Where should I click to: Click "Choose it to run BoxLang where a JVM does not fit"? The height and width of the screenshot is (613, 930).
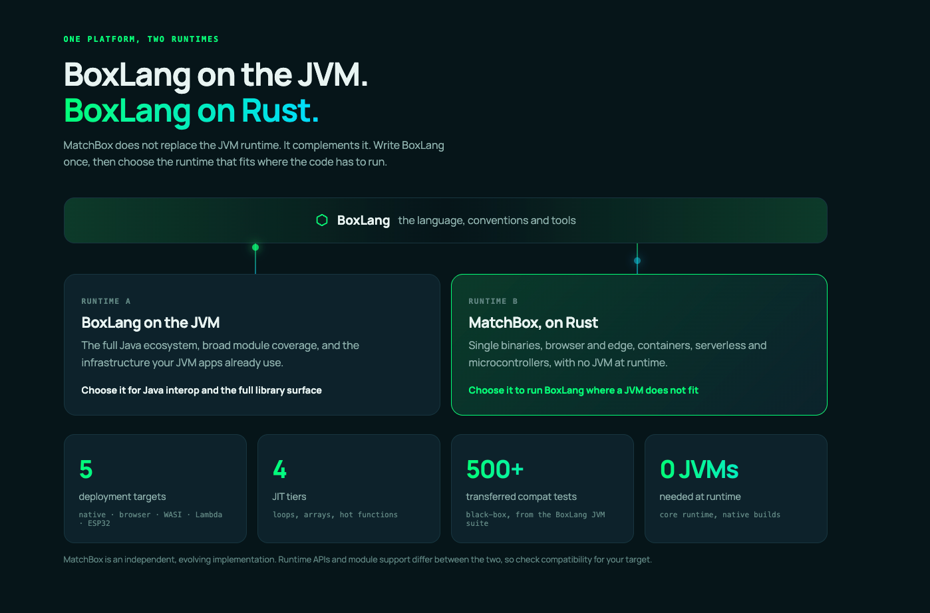pos(583,390)
